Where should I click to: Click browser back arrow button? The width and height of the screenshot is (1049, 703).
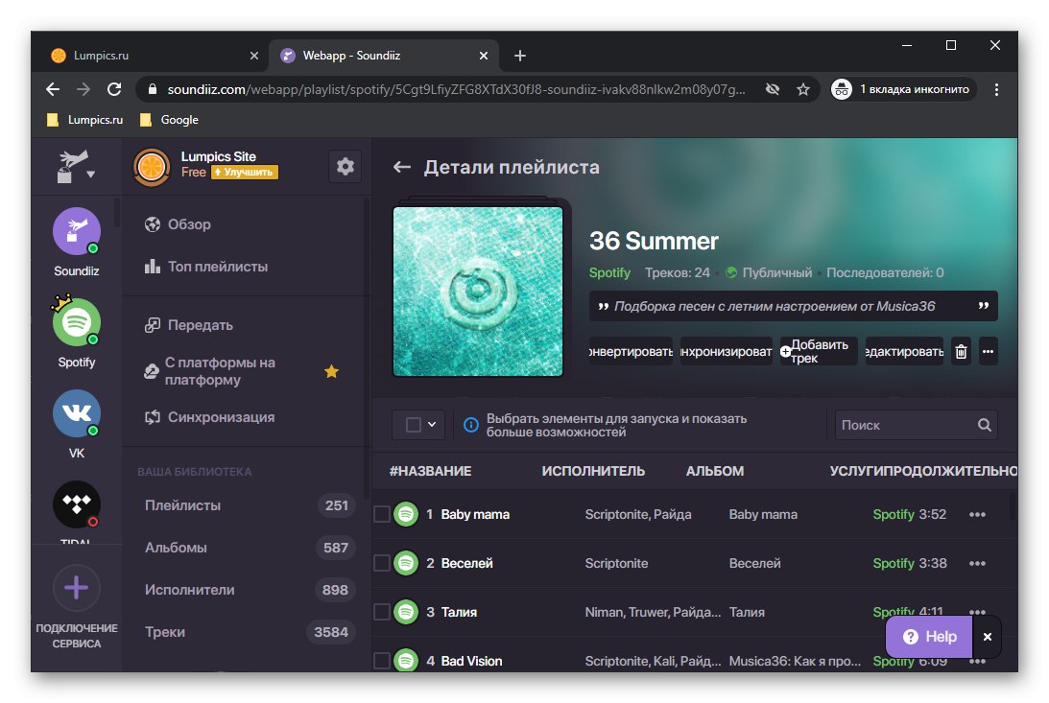(53, 89)
